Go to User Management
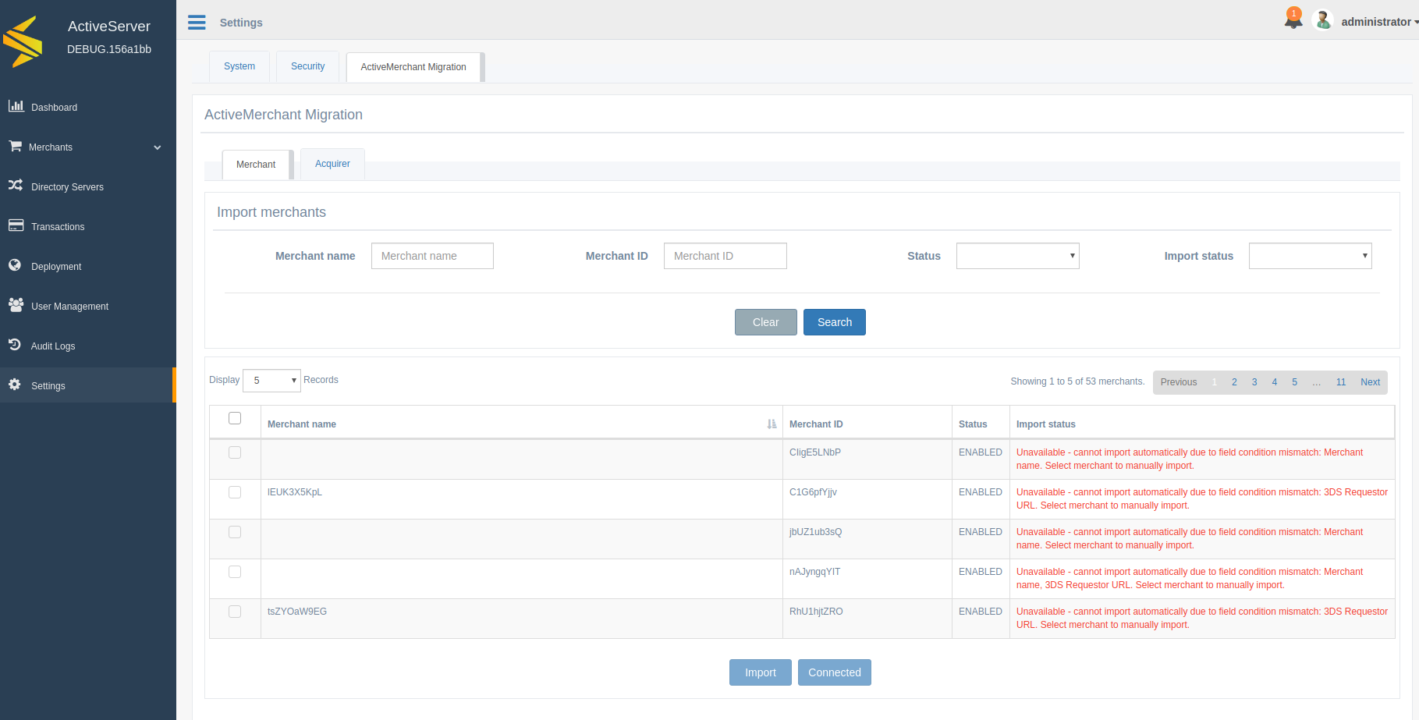Screen dimensions: 1419x720 tap(69, 306)
